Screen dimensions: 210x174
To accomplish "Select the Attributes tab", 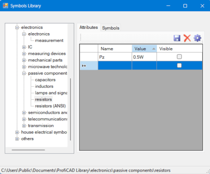I will [88, 27].
